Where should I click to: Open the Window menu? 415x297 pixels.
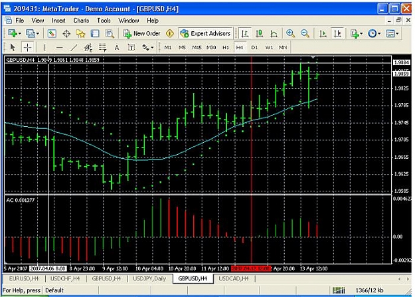tap(129, 21)
